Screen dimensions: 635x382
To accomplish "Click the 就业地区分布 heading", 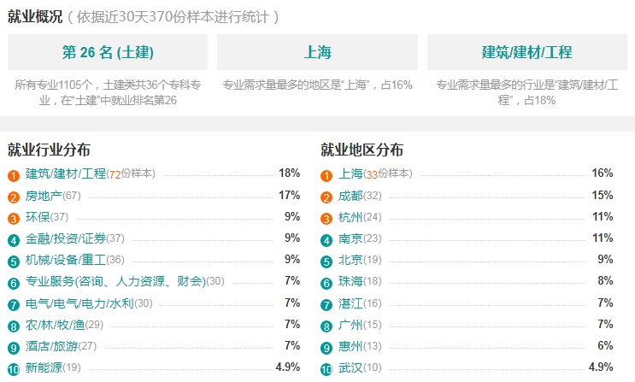I will click(362, 150).
